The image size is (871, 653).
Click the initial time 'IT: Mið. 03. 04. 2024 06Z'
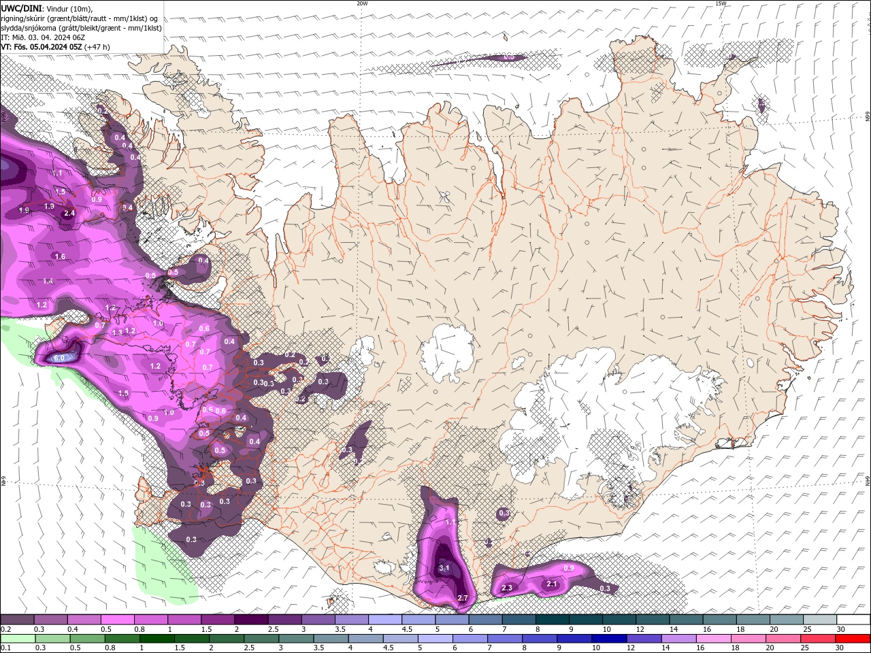tap(43, 37)
